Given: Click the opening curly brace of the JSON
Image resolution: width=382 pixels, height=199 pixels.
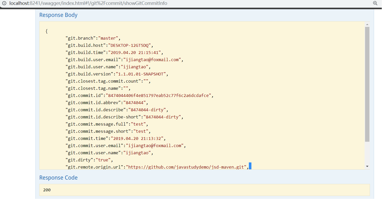Looking at the screenshot, I should [46, 31].
